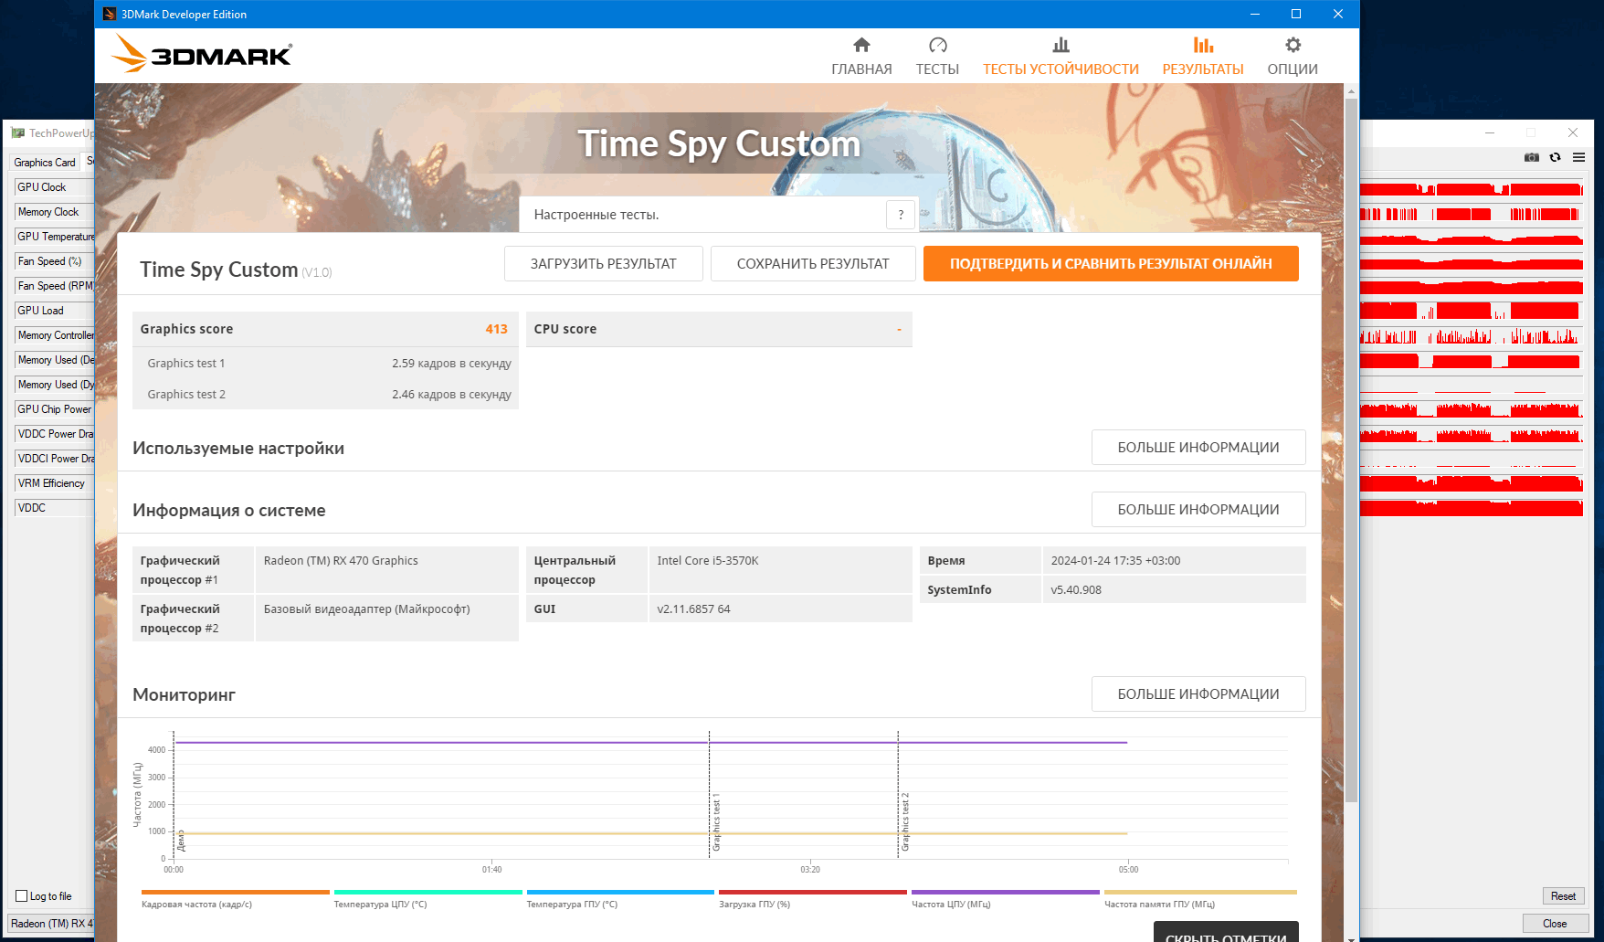Open the РЕЗУЛЬТАТЫ chart icon
This screenshot has height=942, width=1604.
(1203, 45)
